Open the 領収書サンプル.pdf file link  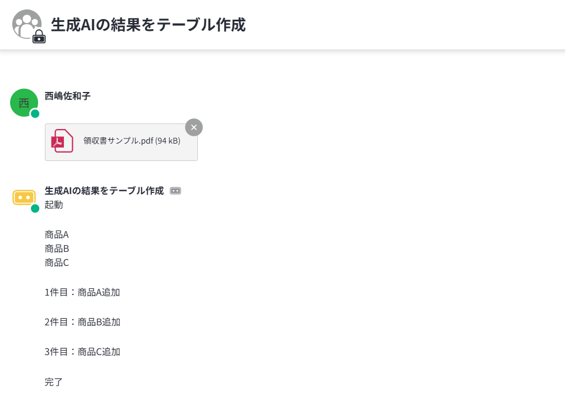(x=132, y=141)
